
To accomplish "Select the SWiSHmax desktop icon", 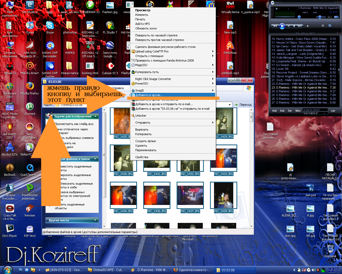I will [x=230, y=48].
